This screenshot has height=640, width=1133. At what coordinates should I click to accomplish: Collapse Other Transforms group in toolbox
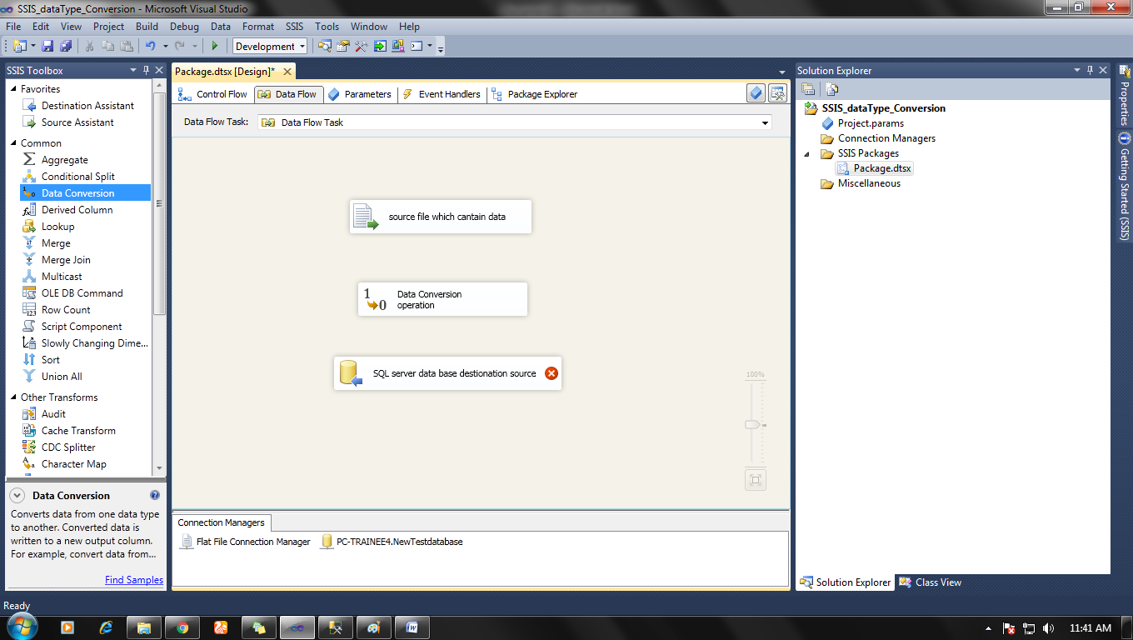point(13,397)
